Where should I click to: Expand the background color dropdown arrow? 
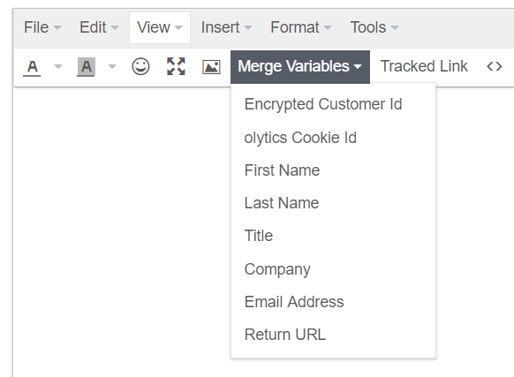coord(112,67)
